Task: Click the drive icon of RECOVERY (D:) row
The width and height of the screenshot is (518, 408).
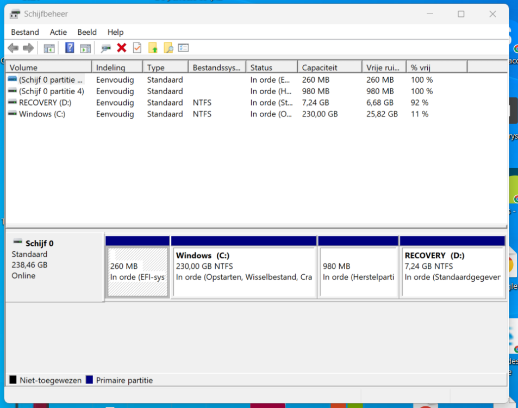Action: coord(12,102)
